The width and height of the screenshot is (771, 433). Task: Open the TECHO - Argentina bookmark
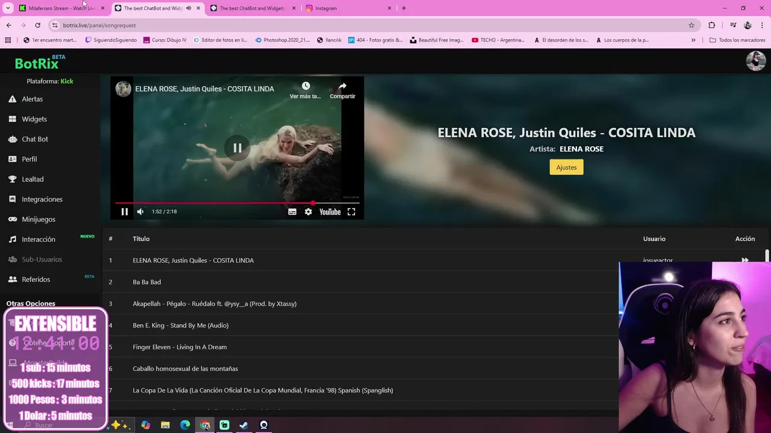(x=498, y=40)
